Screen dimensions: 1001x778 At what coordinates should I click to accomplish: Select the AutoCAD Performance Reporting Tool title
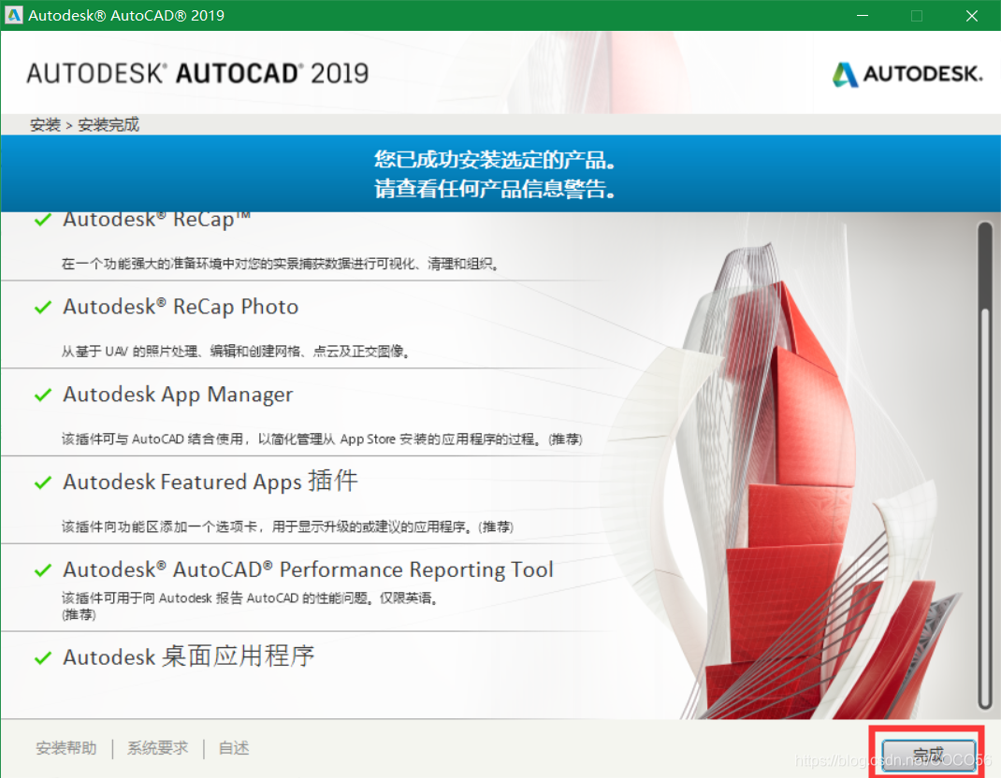pyautogui.click(x=308, y=569)
